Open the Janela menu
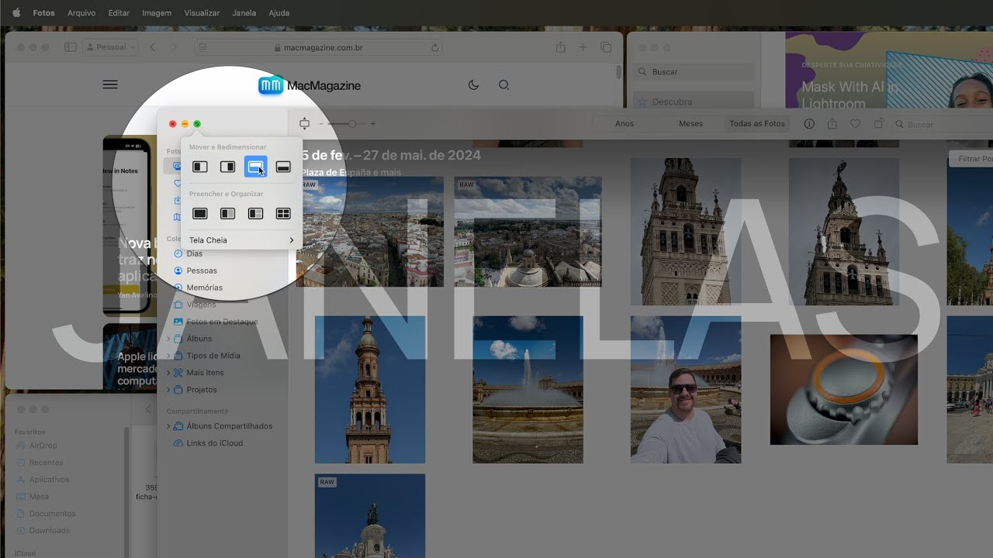This screenshot has width=993, height=558. pyautogui.click(x=244, y=13)
